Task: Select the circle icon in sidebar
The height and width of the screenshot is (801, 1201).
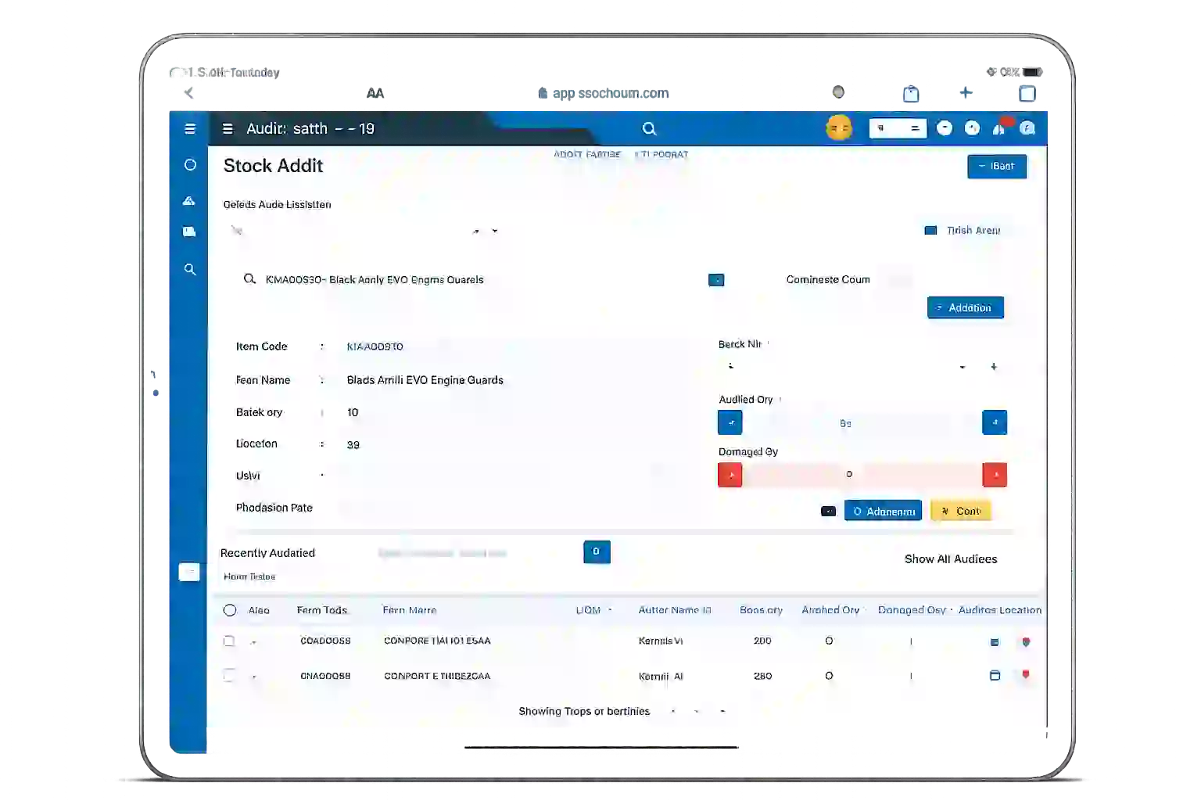Action: point(190,165)
